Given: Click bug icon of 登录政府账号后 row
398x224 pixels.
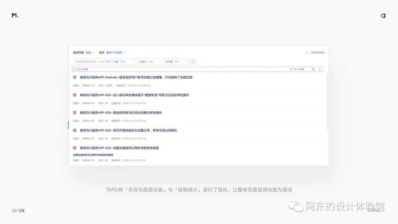Looking at the screenshot, I should point(74,113).
